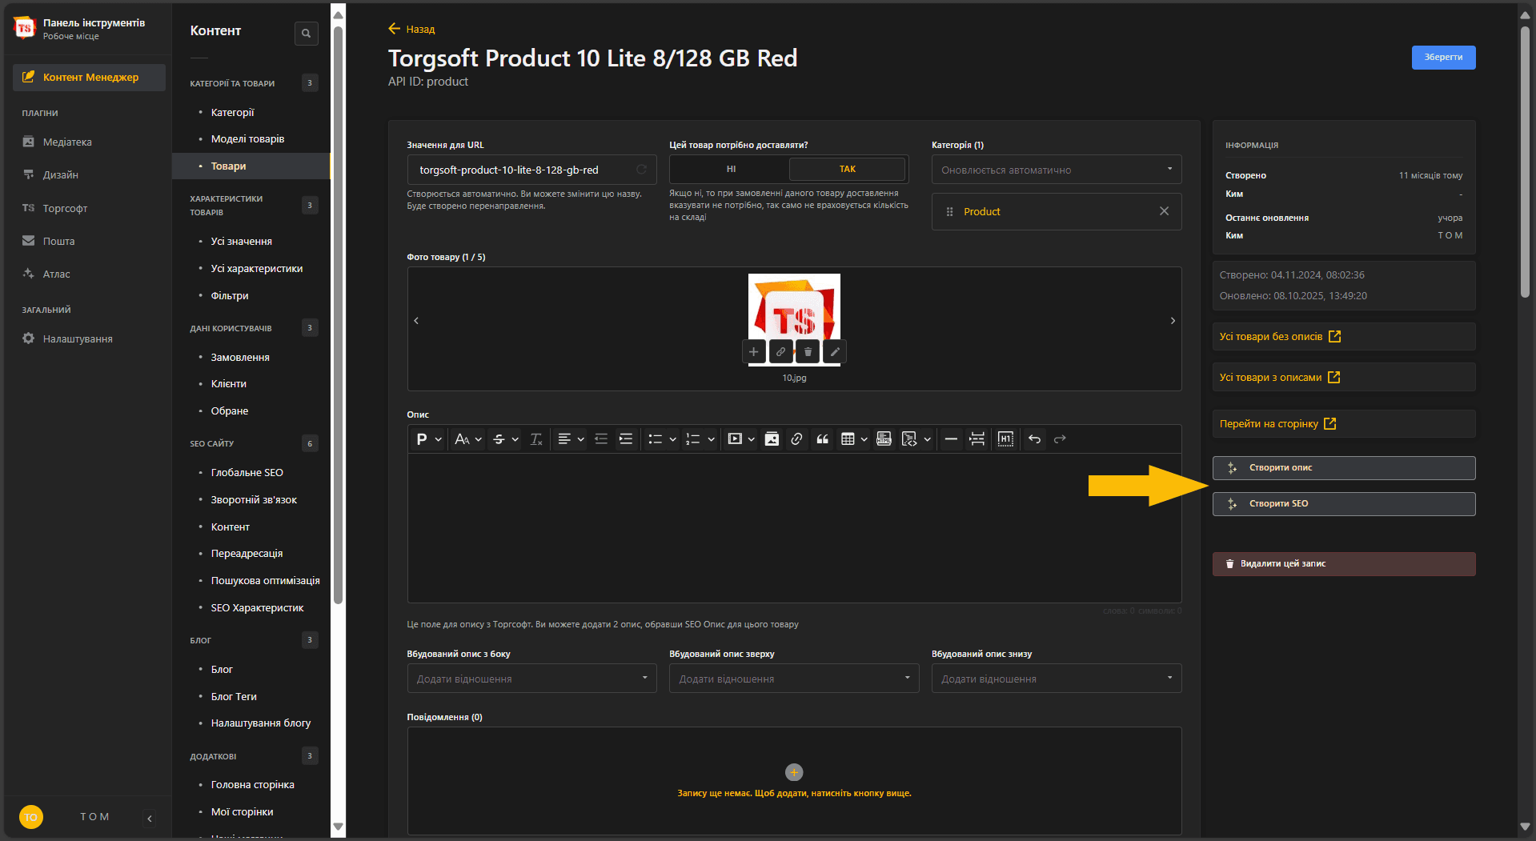Open Медіатека in the left sidebar
This screenshot has height=841, width=1536.
(x=67, y=142)
